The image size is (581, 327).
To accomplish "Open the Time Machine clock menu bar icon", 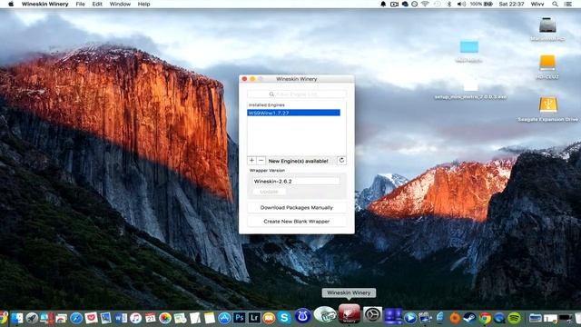I will pyautogui.click(x=438, y=4).
